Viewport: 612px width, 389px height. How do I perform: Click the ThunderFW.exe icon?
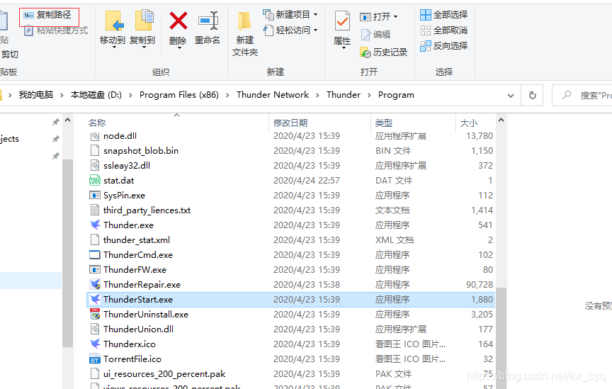pos(95,269)
